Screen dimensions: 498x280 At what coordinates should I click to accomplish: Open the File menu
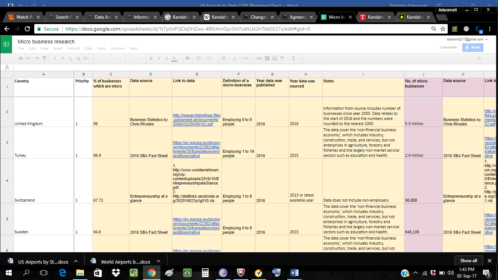[x=21, y=48]
